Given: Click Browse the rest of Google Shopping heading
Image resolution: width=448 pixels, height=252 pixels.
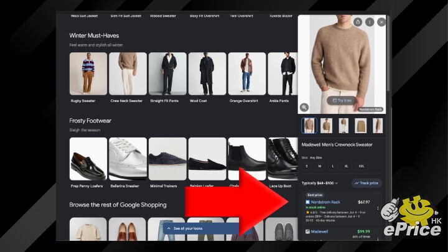Looking at the screenshot, I should click(x=118, y=205).
